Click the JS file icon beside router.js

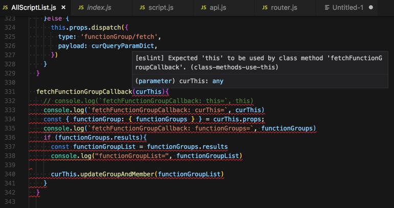click(265, 8)
